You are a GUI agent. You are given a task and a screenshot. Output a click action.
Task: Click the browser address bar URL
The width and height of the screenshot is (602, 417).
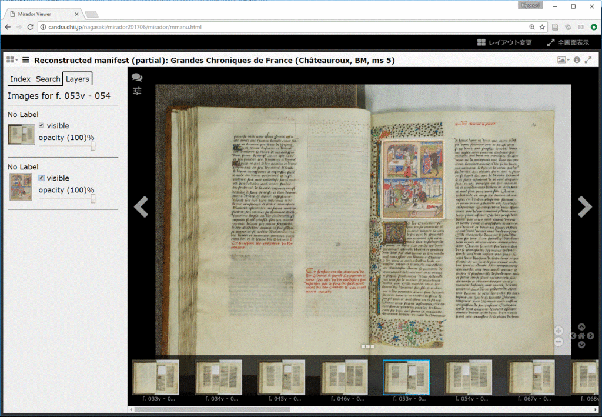pos(125,27)
